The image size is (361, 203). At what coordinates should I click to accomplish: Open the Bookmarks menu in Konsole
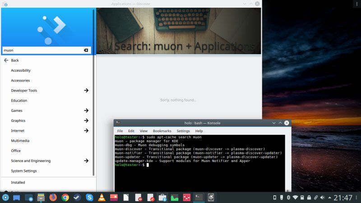162,131
